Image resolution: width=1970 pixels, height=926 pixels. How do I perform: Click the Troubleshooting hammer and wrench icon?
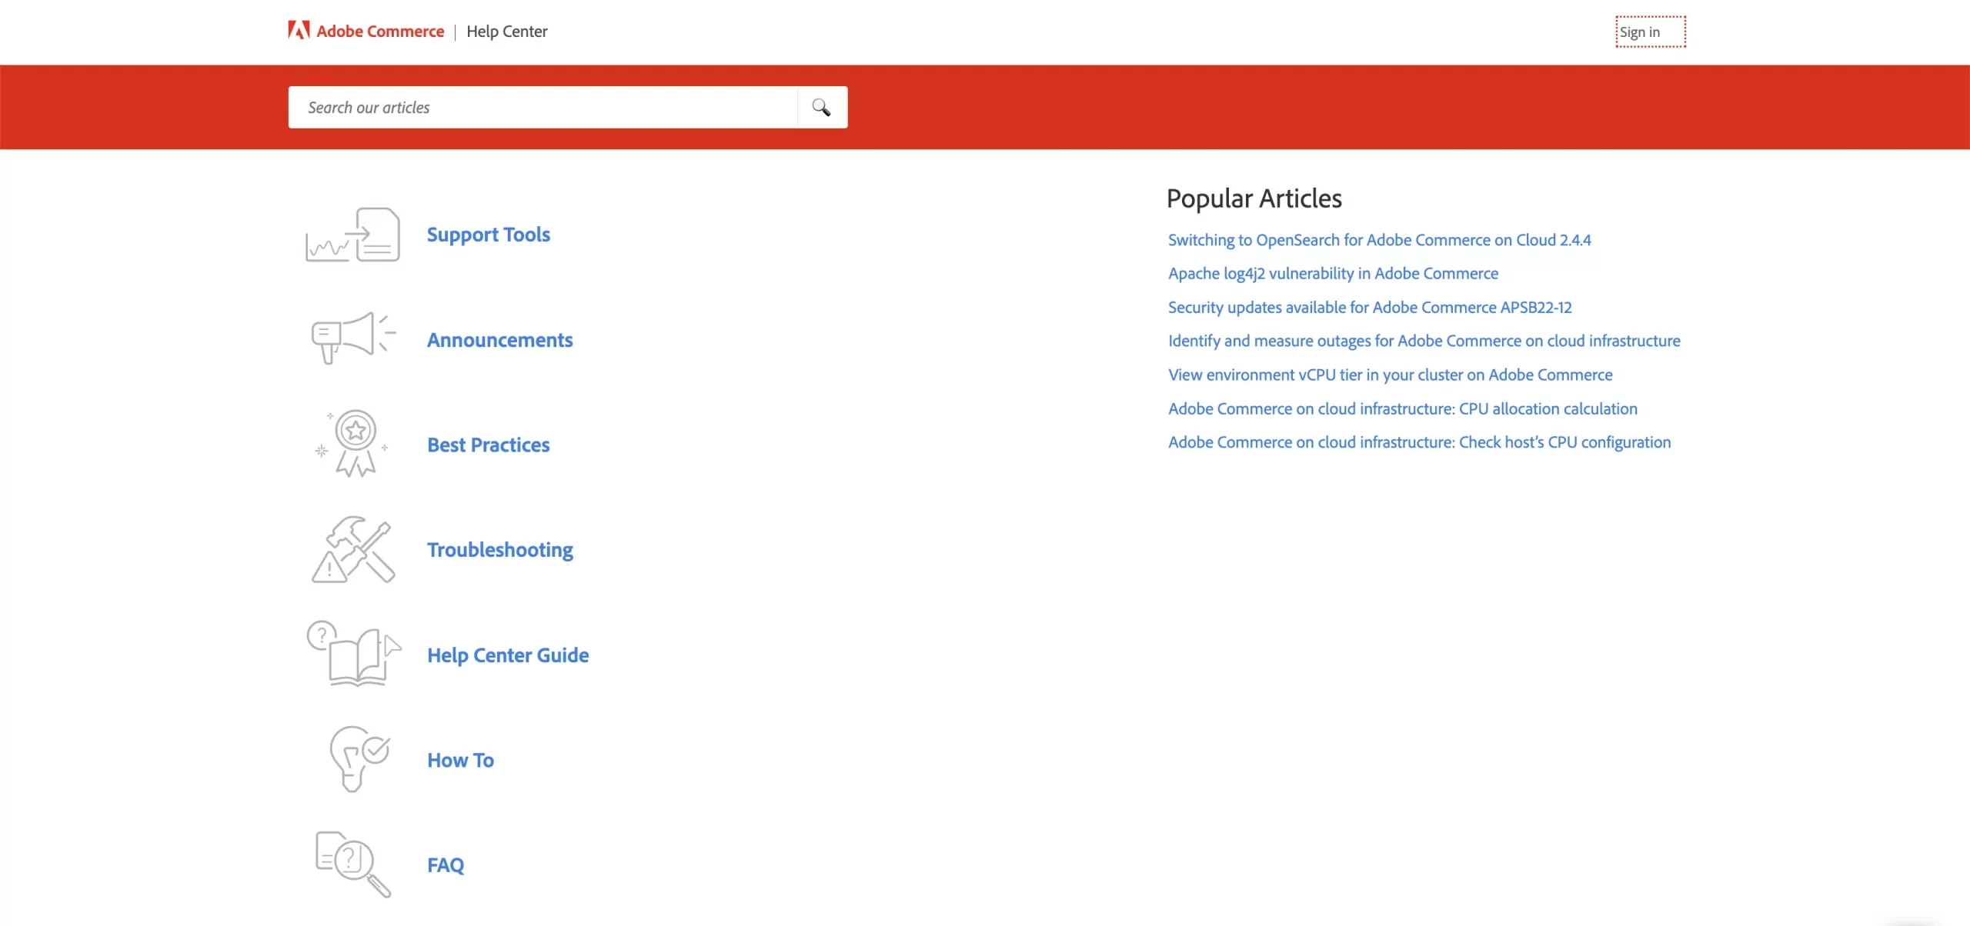[353, 549]
